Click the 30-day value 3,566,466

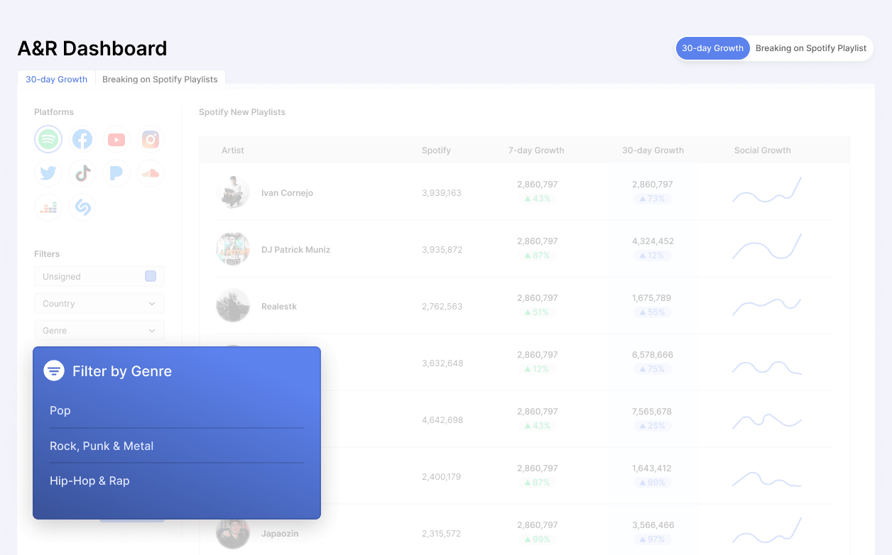click(653, 525)
